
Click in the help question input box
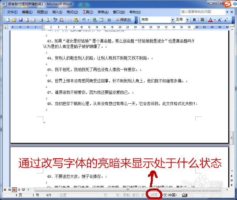(203, 12)
